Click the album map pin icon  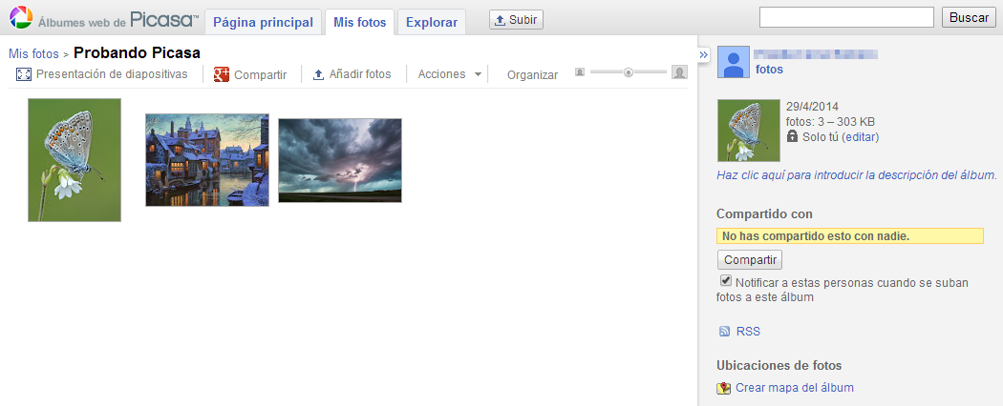pos(724,388)
